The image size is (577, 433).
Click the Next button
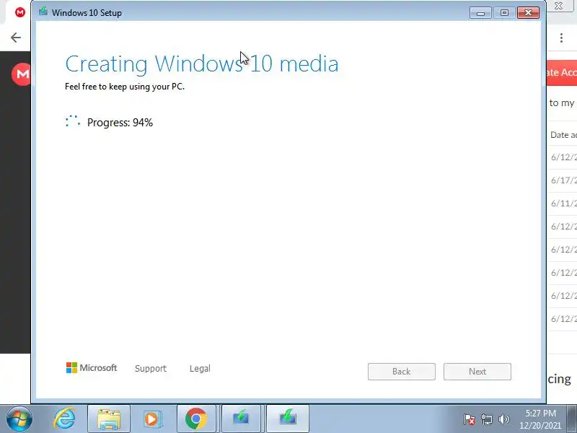(x=477, y=372)
